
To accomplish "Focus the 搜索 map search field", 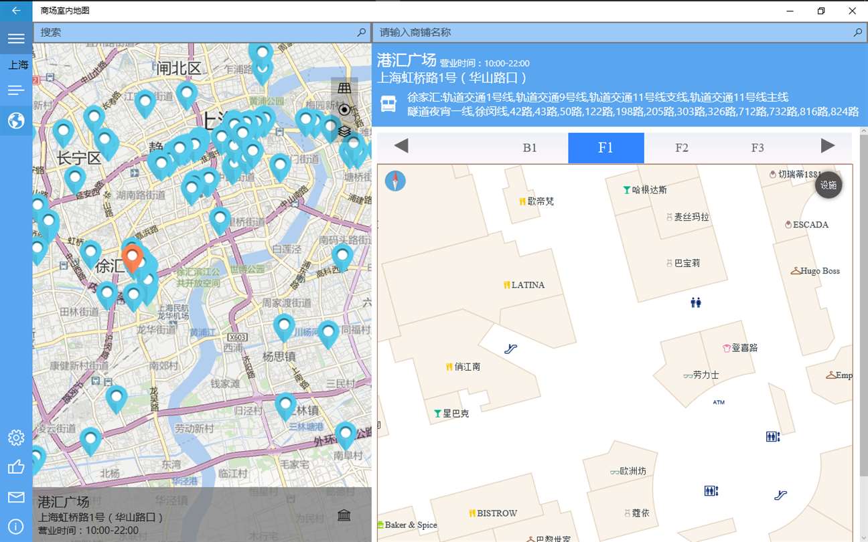I will 202,32.
